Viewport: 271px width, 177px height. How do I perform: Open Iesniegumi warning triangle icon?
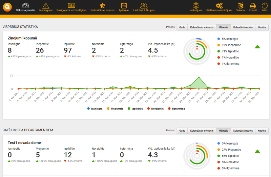(46, 5)
